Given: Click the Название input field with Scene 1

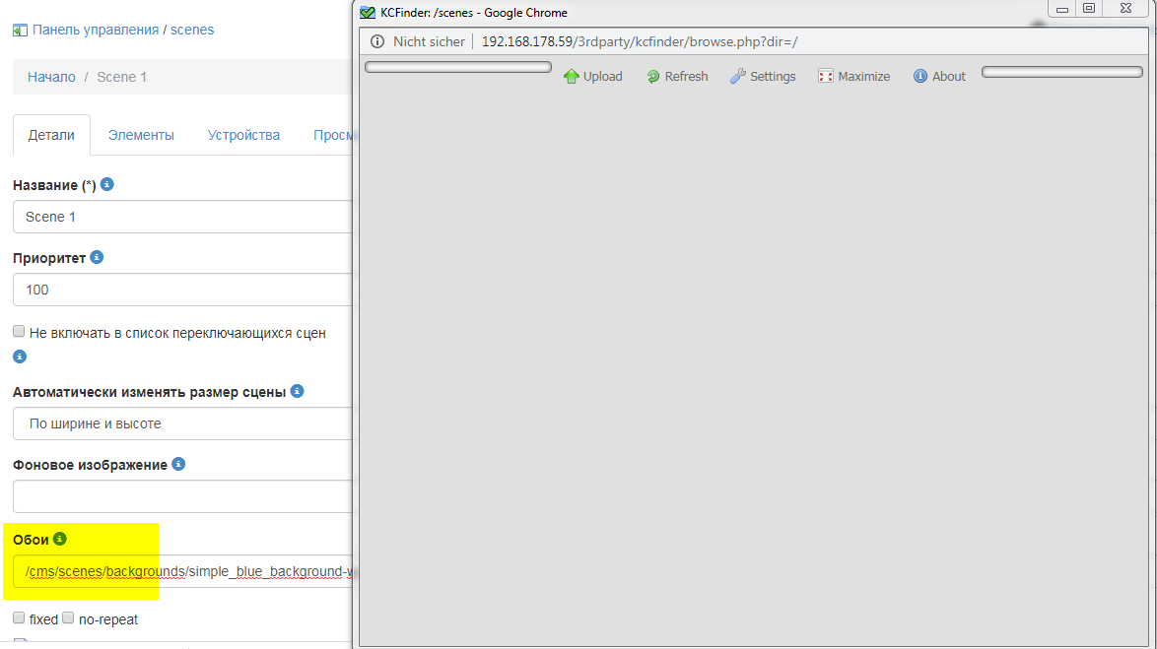Looking at the screenshot, I should coord(183,217).
